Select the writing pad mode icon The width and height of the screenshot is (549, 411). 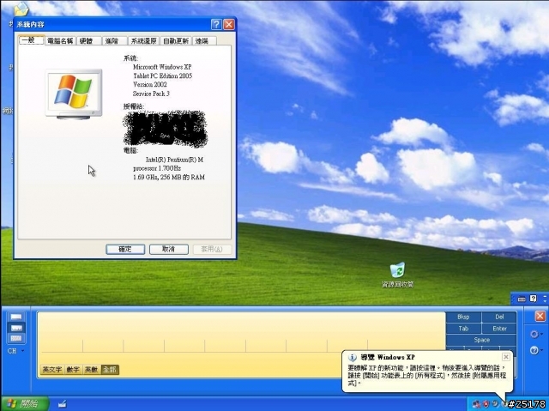pyautogui.click(x=16, y=317)
